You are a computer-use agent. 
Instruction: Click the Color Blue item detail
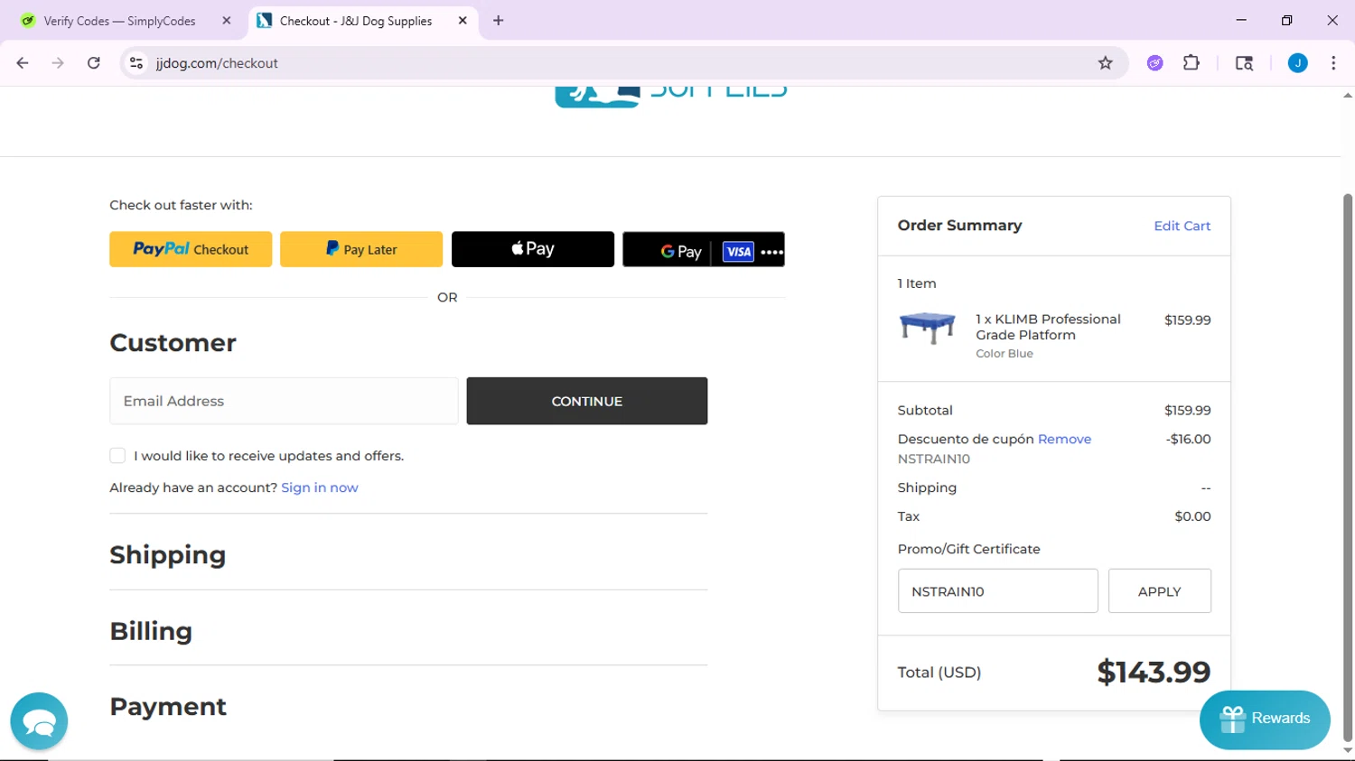point(1005,354)
